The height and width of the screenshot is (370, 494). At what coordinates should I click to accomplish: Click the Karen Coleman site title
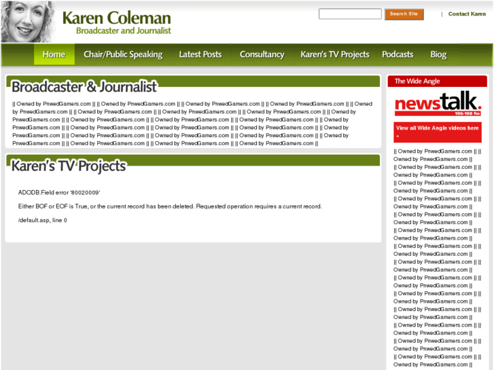(x=117, y=18)
